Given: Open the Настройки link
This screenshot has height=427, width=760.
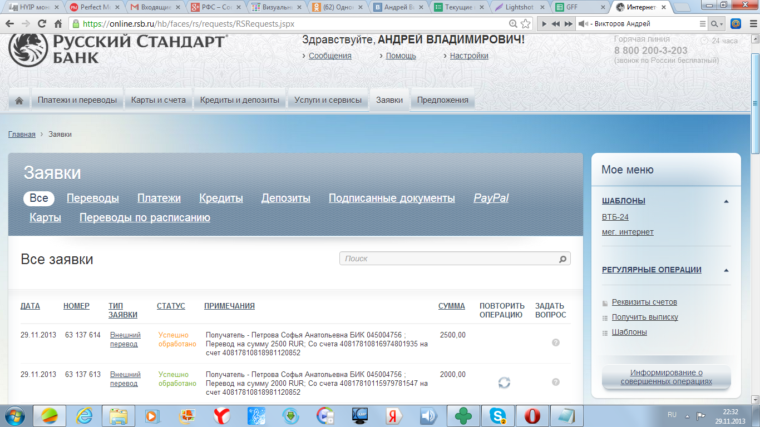Looking at the screenshot, I should point(469,56).
